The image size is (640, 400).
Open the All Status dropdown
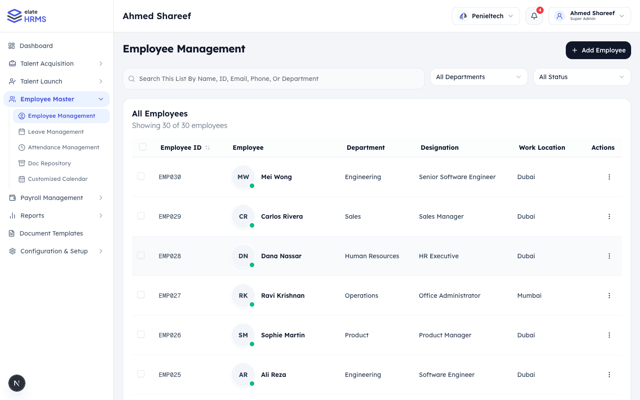coord(582,77)
